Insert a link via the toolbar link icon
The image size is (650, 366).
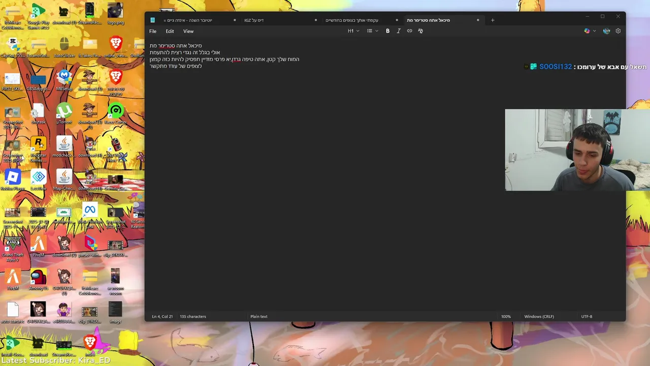409,31
